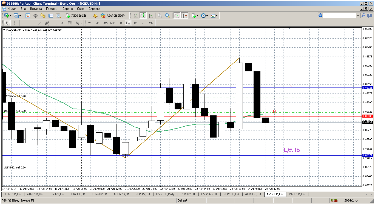Expand the search box dropdown arrow
This screenshot has width=375, height=204.
coord(358,16)
